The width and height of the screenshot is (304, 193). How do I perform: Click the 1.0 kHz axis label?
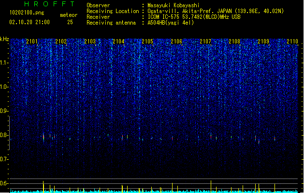(x=4, y=87)
